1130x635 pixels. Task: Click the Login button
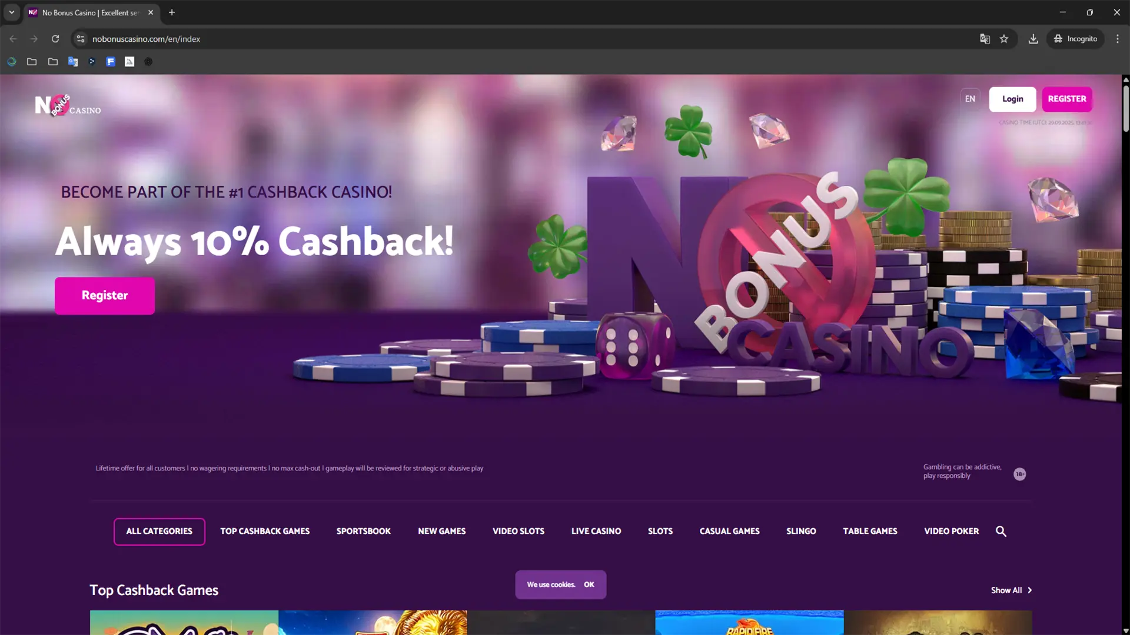click(x=1012, y=99)
